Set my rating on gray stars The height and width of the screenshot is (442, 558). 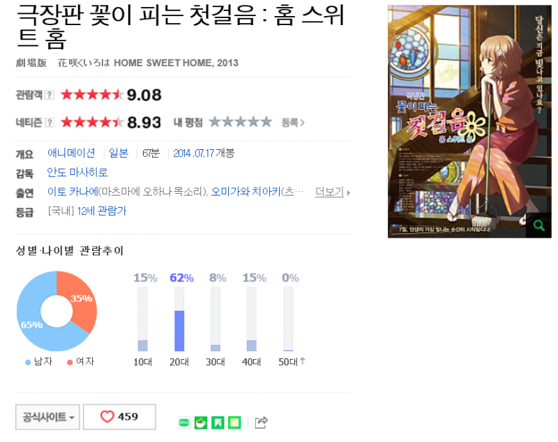tap(241, 122)
